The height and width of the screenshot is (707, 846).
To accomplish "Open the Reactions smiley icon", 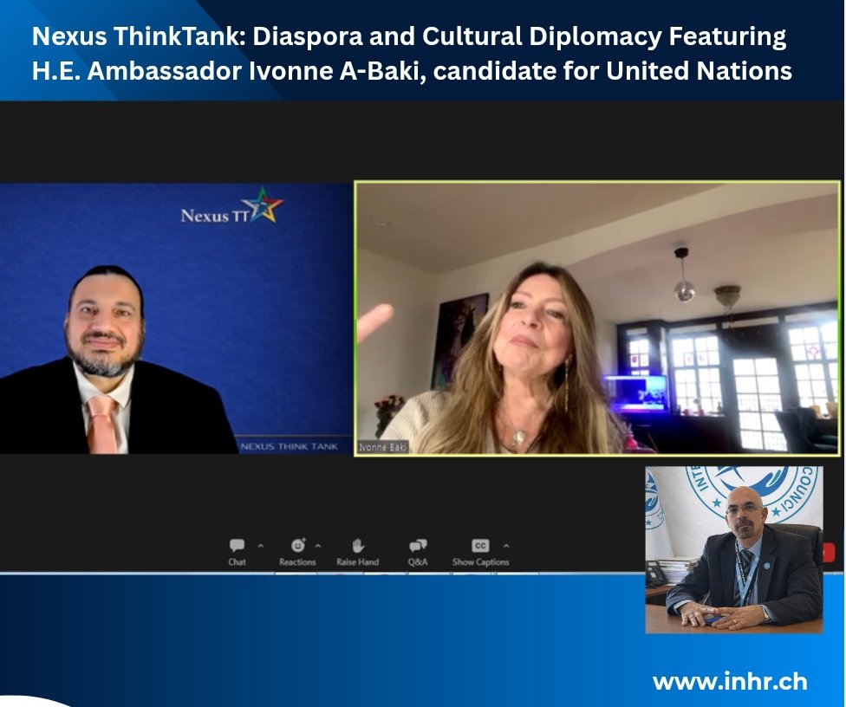I will 298,545.
